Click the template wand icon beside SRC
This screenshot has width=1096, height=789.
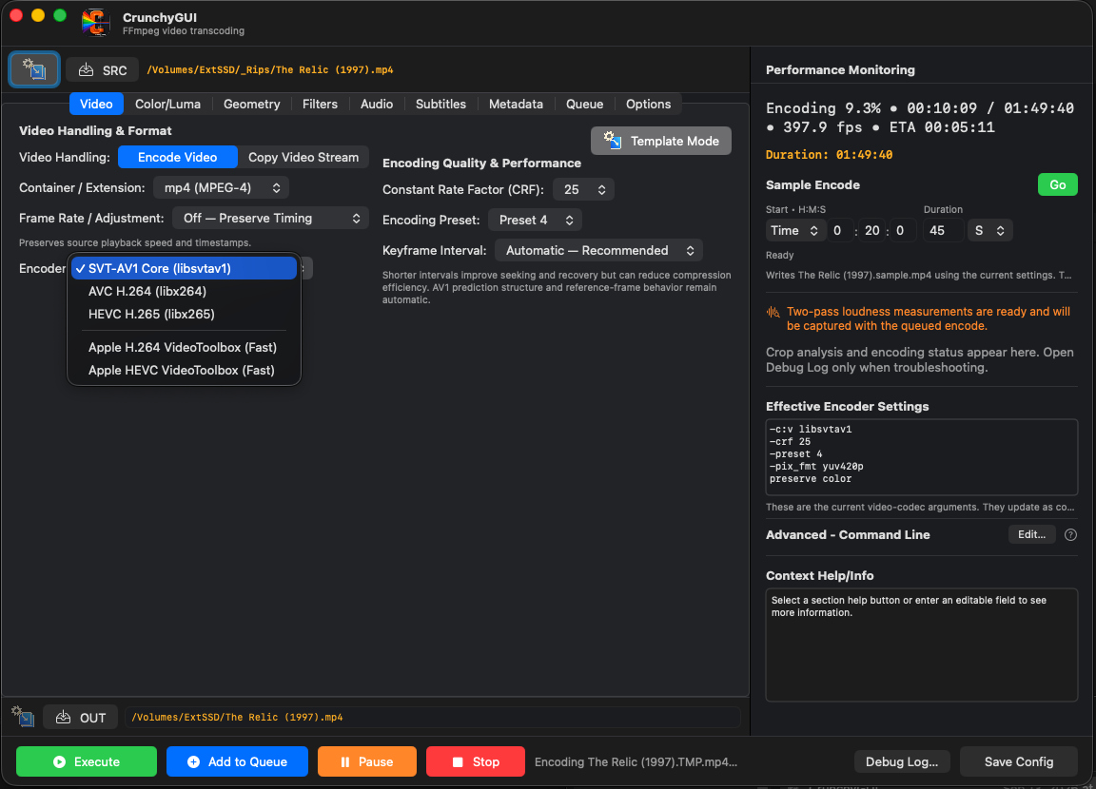click(34, 69)
